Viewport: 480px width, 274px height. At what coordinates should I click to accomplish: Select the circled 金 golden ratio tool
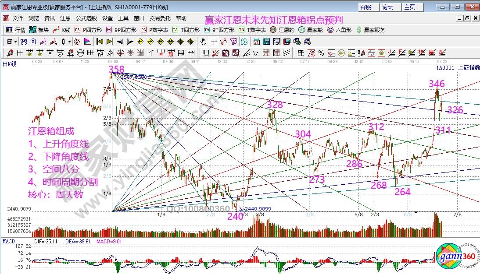point(341,53)
